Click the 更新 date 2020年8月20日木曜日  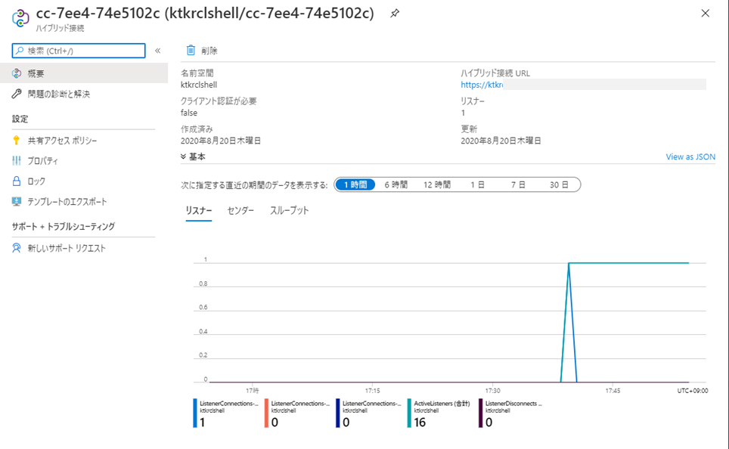pos(501,141)
